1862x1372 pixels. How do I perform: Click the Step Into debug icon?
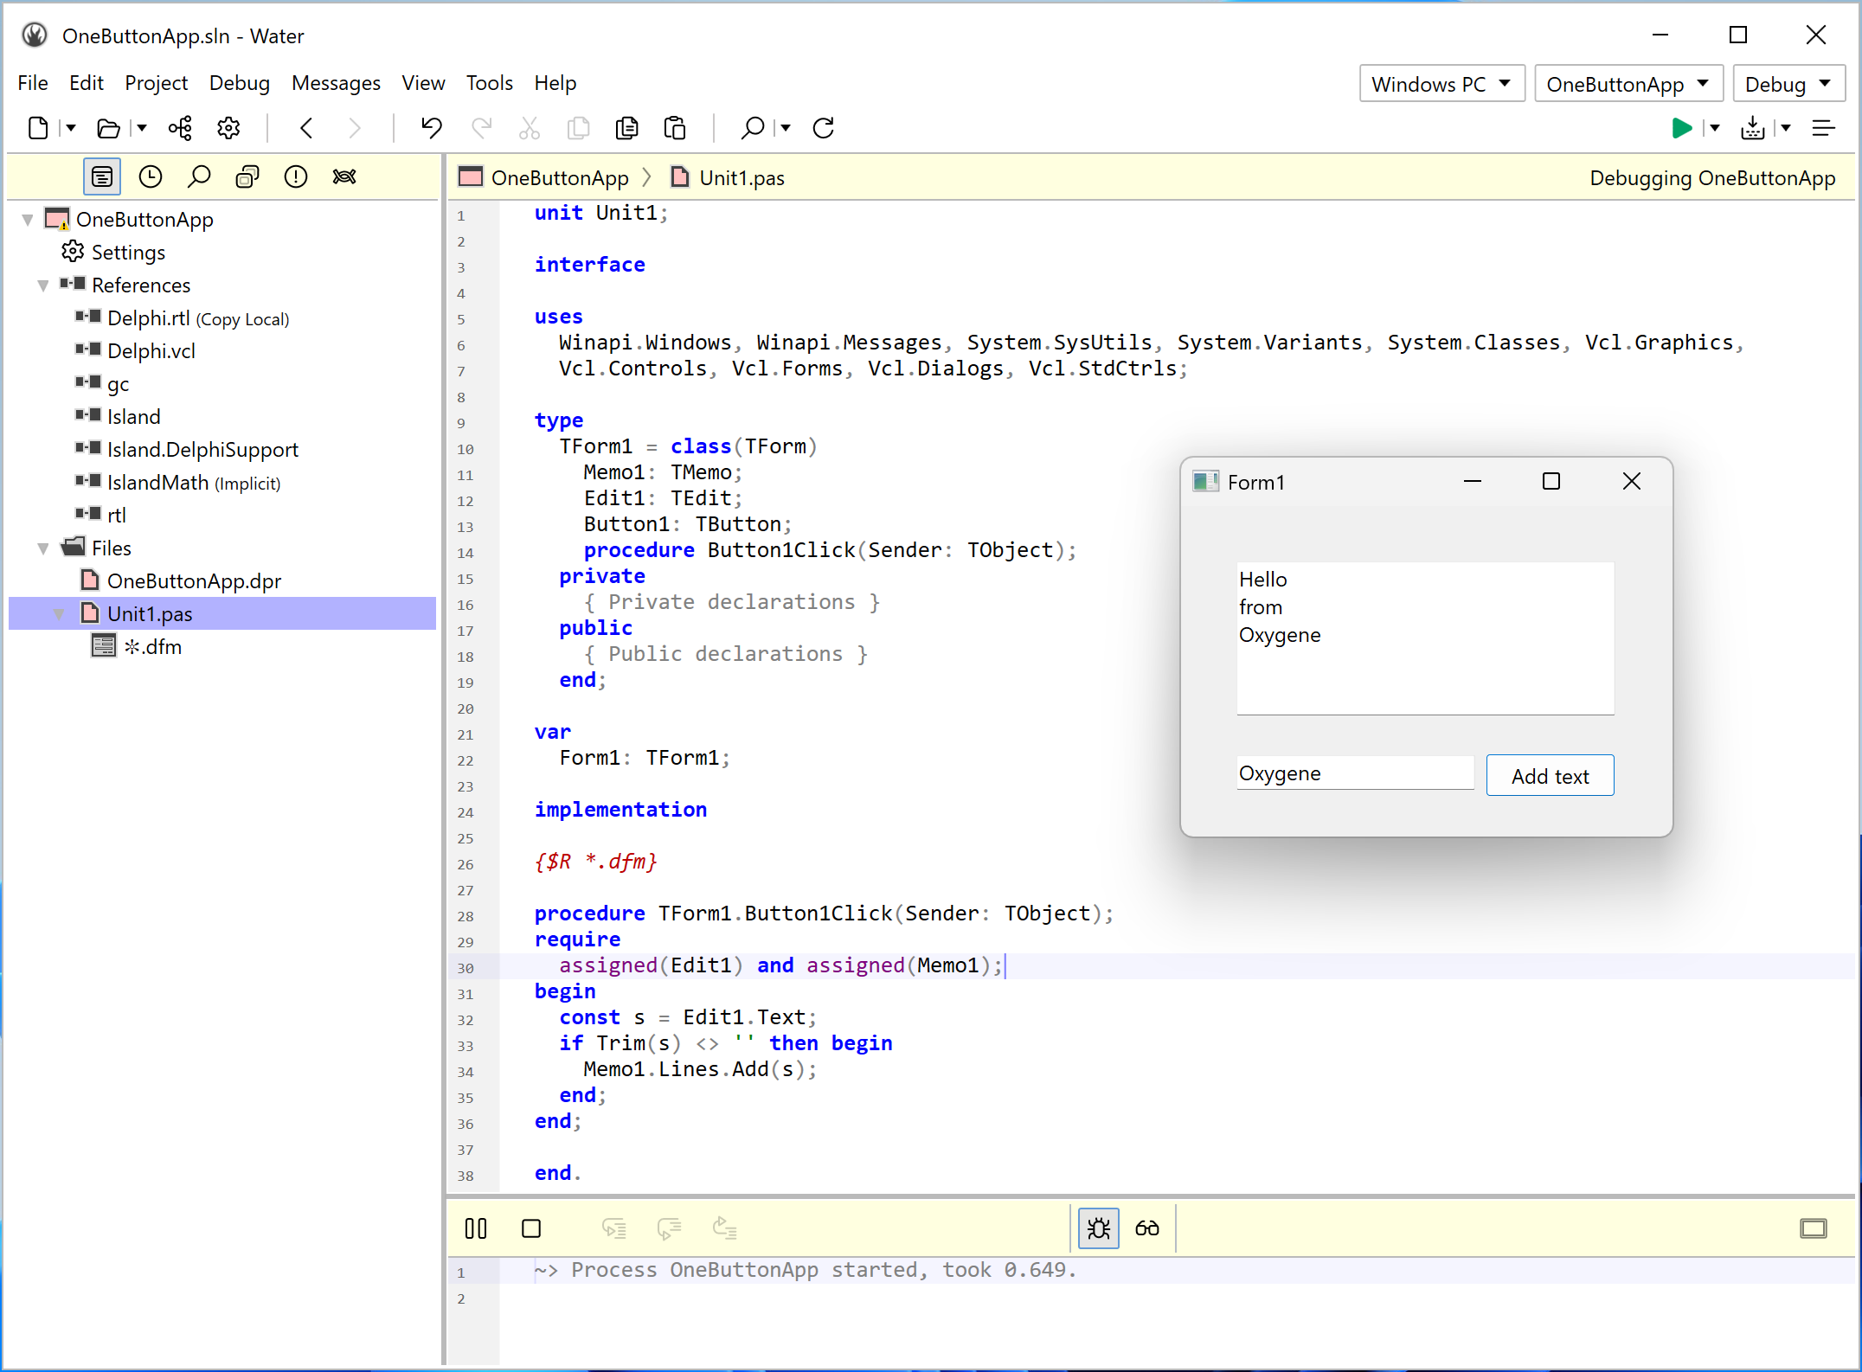pyautogui.click(x=614, y=1228)
